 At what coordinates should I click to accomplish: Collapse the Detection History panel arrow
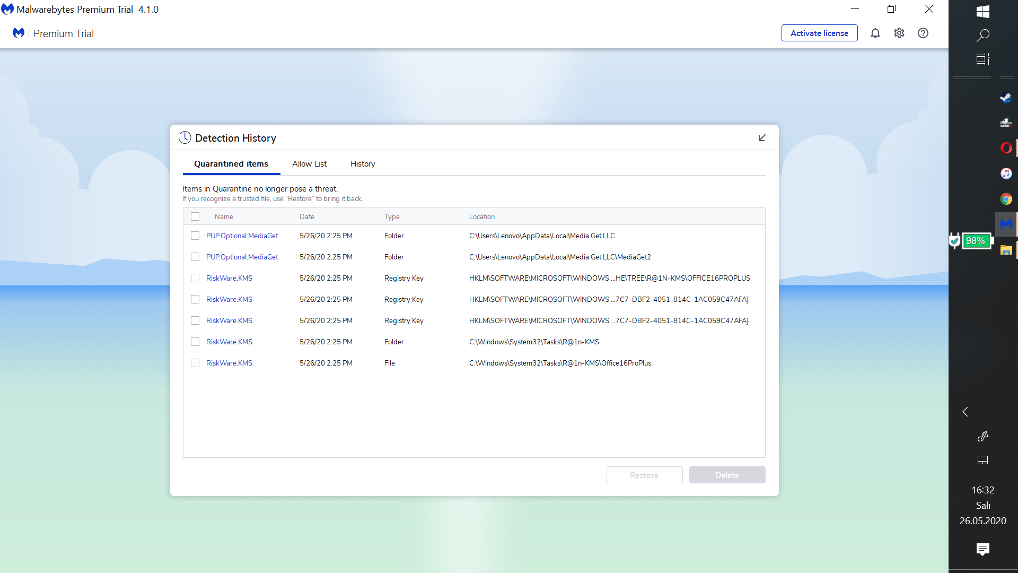point(762,138)
